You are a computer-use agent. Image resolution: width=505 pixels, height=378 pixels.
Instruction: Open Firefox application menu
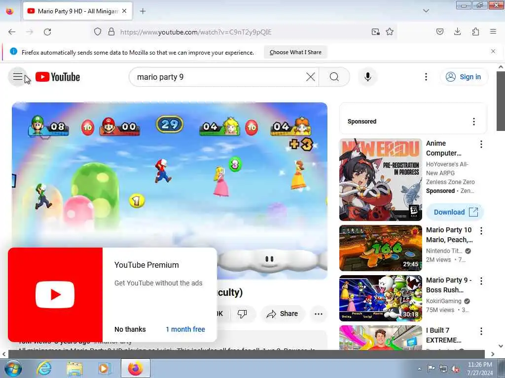click(493, 32)
